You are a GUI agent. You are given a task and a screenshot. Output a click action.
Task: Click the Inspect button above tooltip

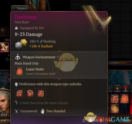point(20,8)
